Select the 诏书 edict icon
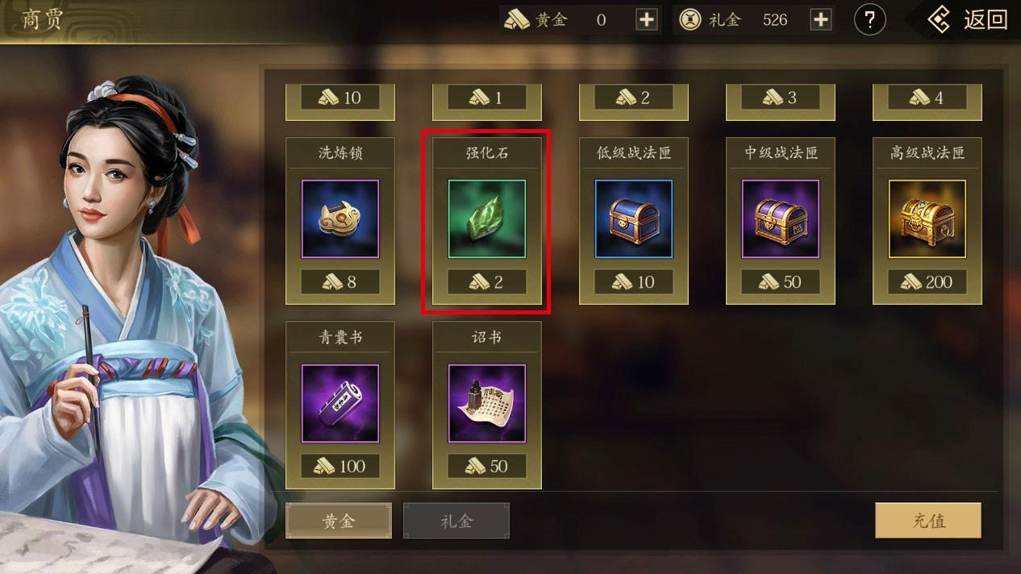This screenshot has height=574, width=1021. coord(487,404)
